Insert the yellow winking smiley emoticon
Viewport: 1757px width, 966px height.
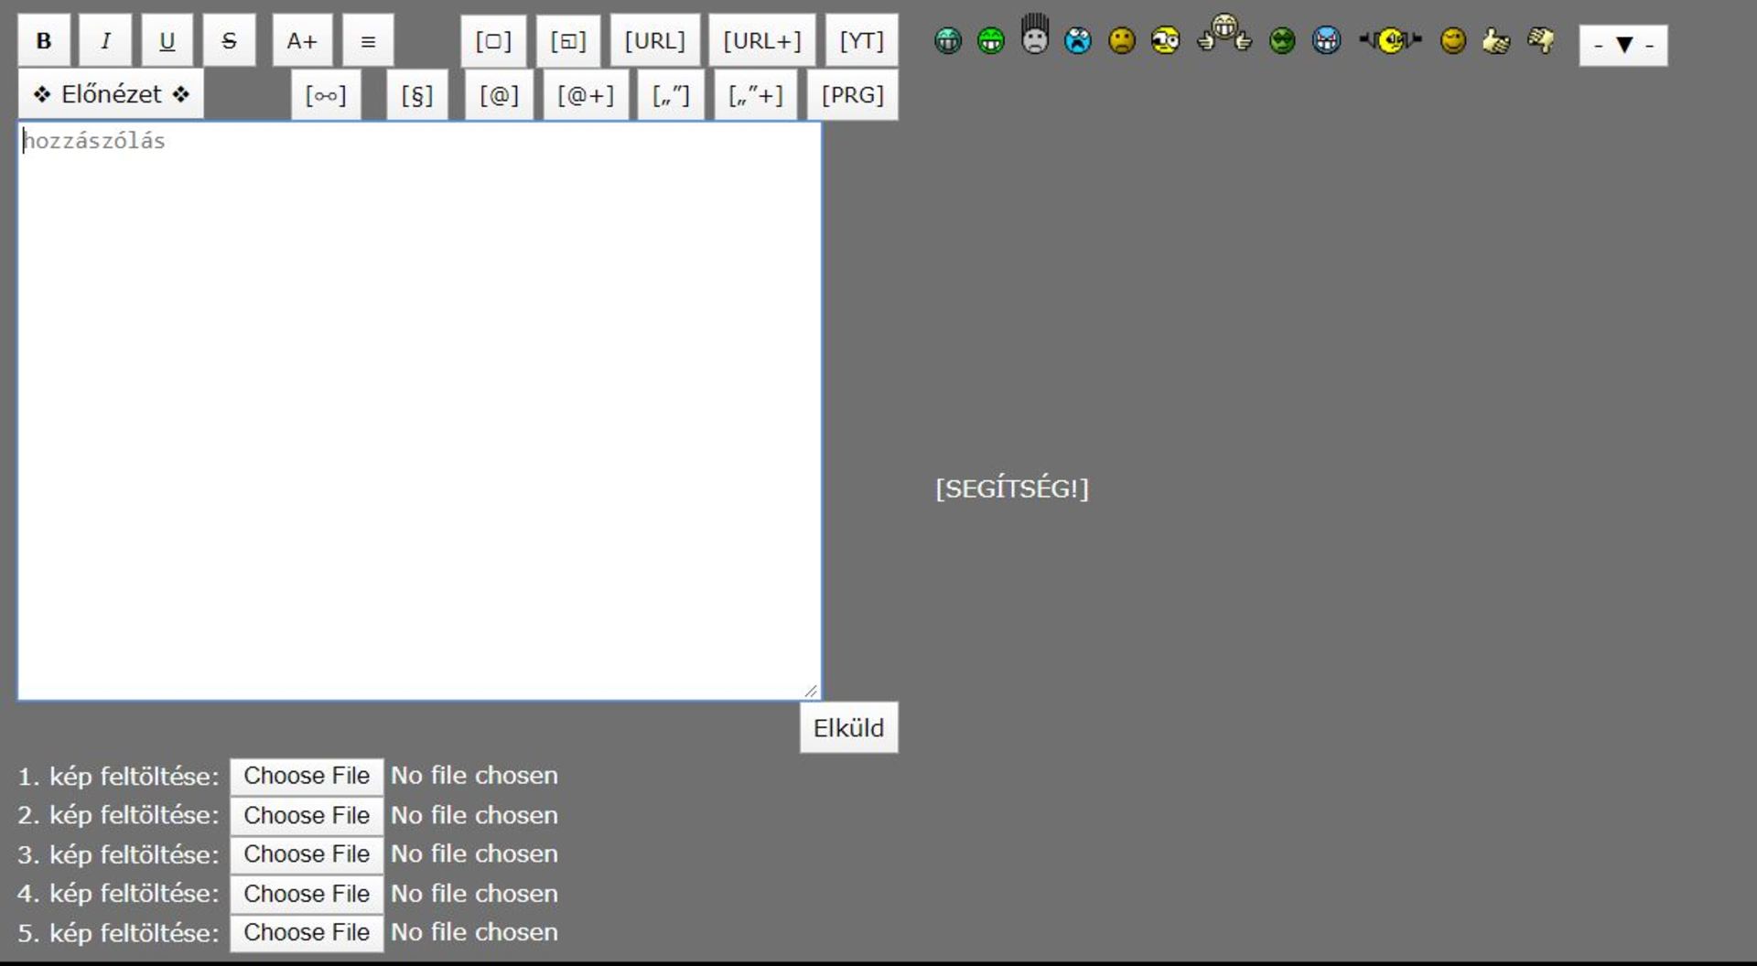coord(1452,41)
